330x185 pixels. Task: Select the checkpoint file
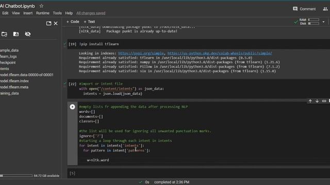pyautogui.click(x=8, y=63)
